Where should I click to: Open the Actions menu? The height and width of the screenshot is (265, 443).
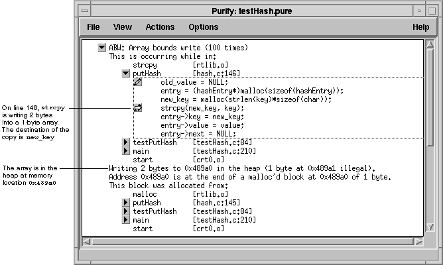160,27
